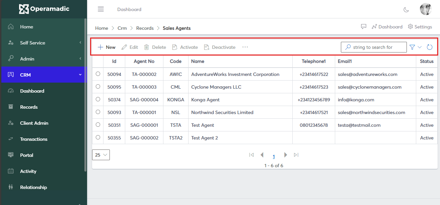440x205 pixels.
Task: Click the Self Service sidebar icon
Action: tap(11, 42)
